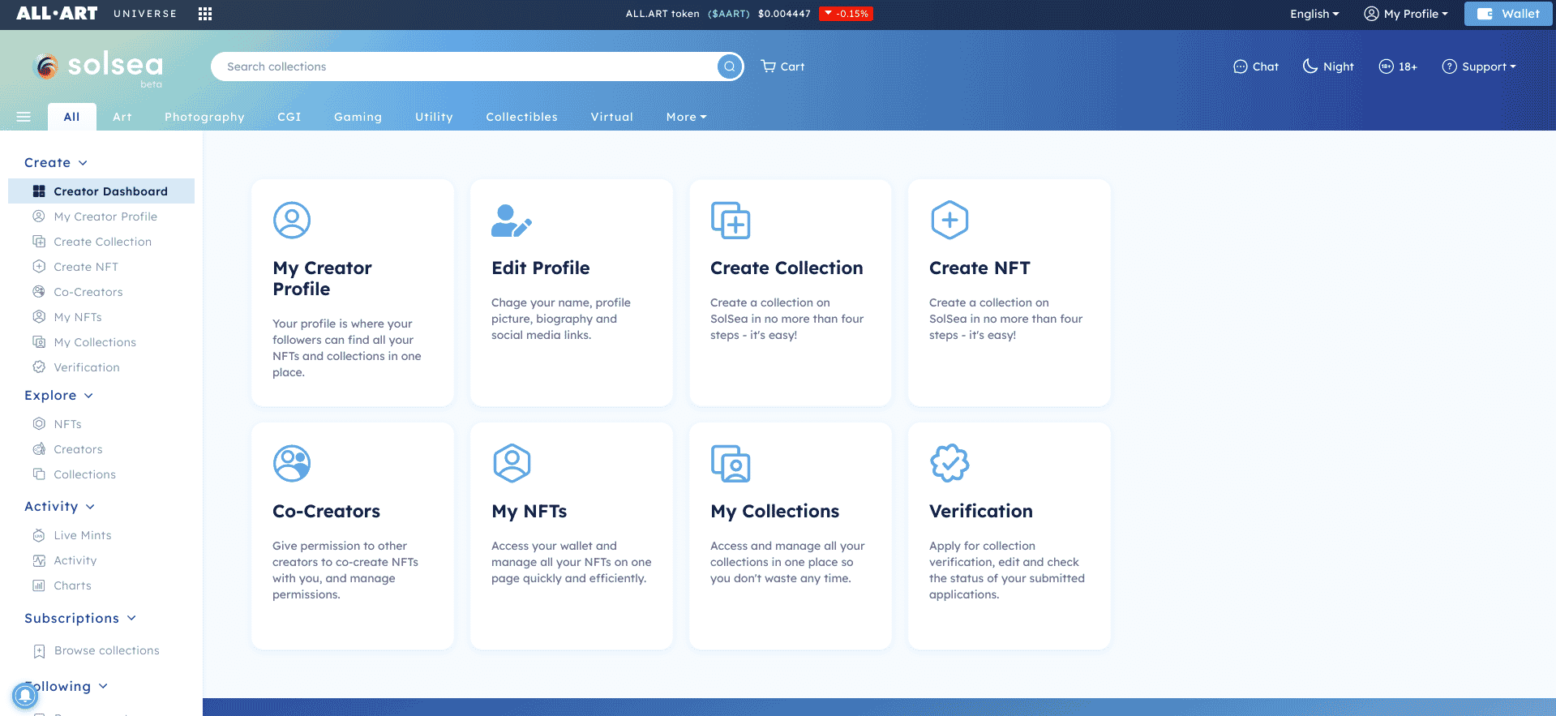Screen dimensions: 1556x716
Task: Click the ALL·ART logo
Action: pos(57,14)
